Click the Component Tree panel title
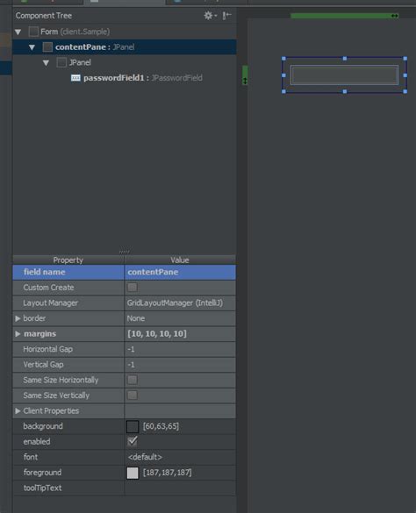 (44, 16)
